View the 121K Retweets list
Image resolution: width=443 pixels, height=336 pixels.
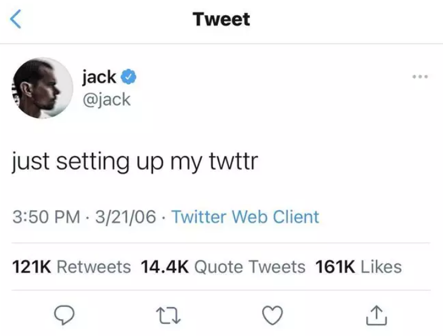[71, 267]
